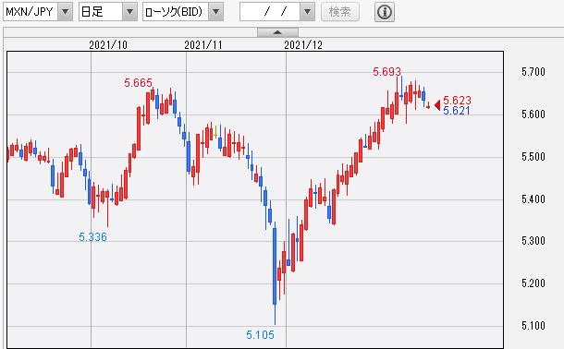Click the 5.600 price axis label

click(533, 114)
